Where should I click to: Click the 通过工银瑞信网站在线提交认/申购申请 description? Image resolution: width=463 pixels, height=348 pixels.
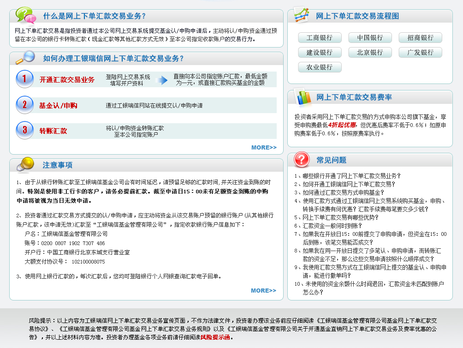(x=154, y=106)
